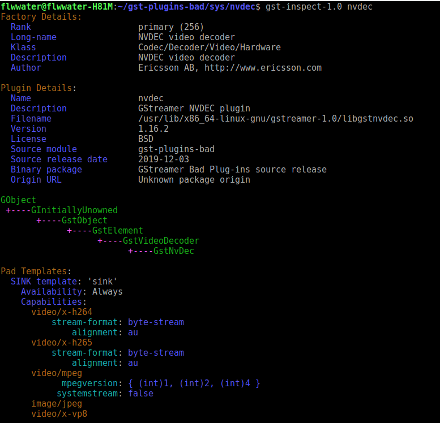Click the 'GStreamer NVDEC plugin' description
The image size is (440, 423).
pyautogui.click(x=194, y=109)
